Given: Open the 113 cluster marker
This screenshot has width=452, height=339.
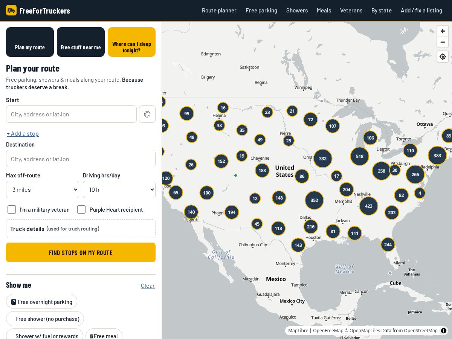Looking at the screenshot, I should tap(278, 228).
